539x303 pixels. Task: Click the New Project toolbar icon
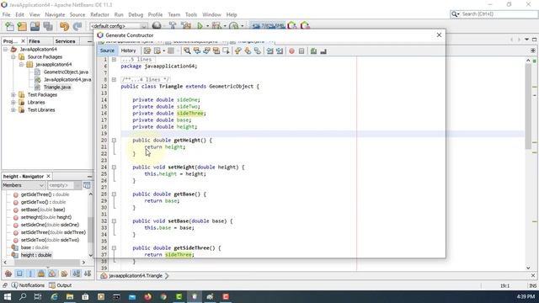(22, 26)
